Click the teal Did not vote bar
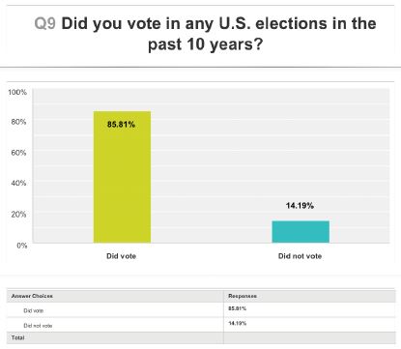Viewport: 401px width, 349px height. pyautogui.click(x=301, y=232)
